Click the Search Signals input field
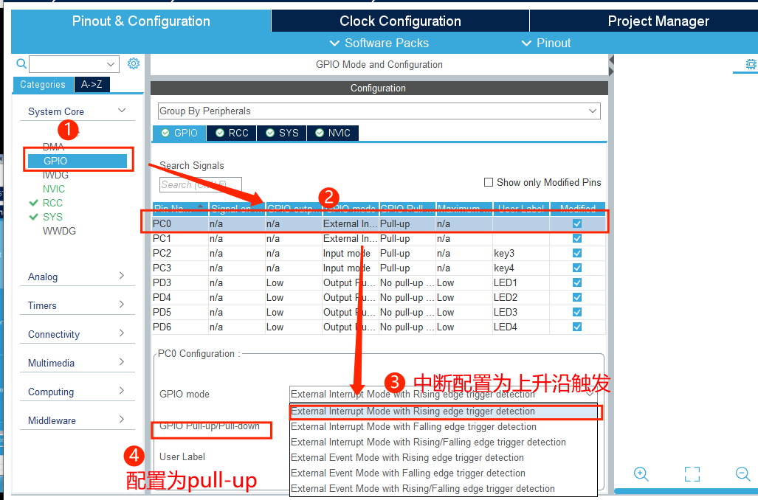Image resolution: width=758 pixels, height=500 pixels. 201,184
